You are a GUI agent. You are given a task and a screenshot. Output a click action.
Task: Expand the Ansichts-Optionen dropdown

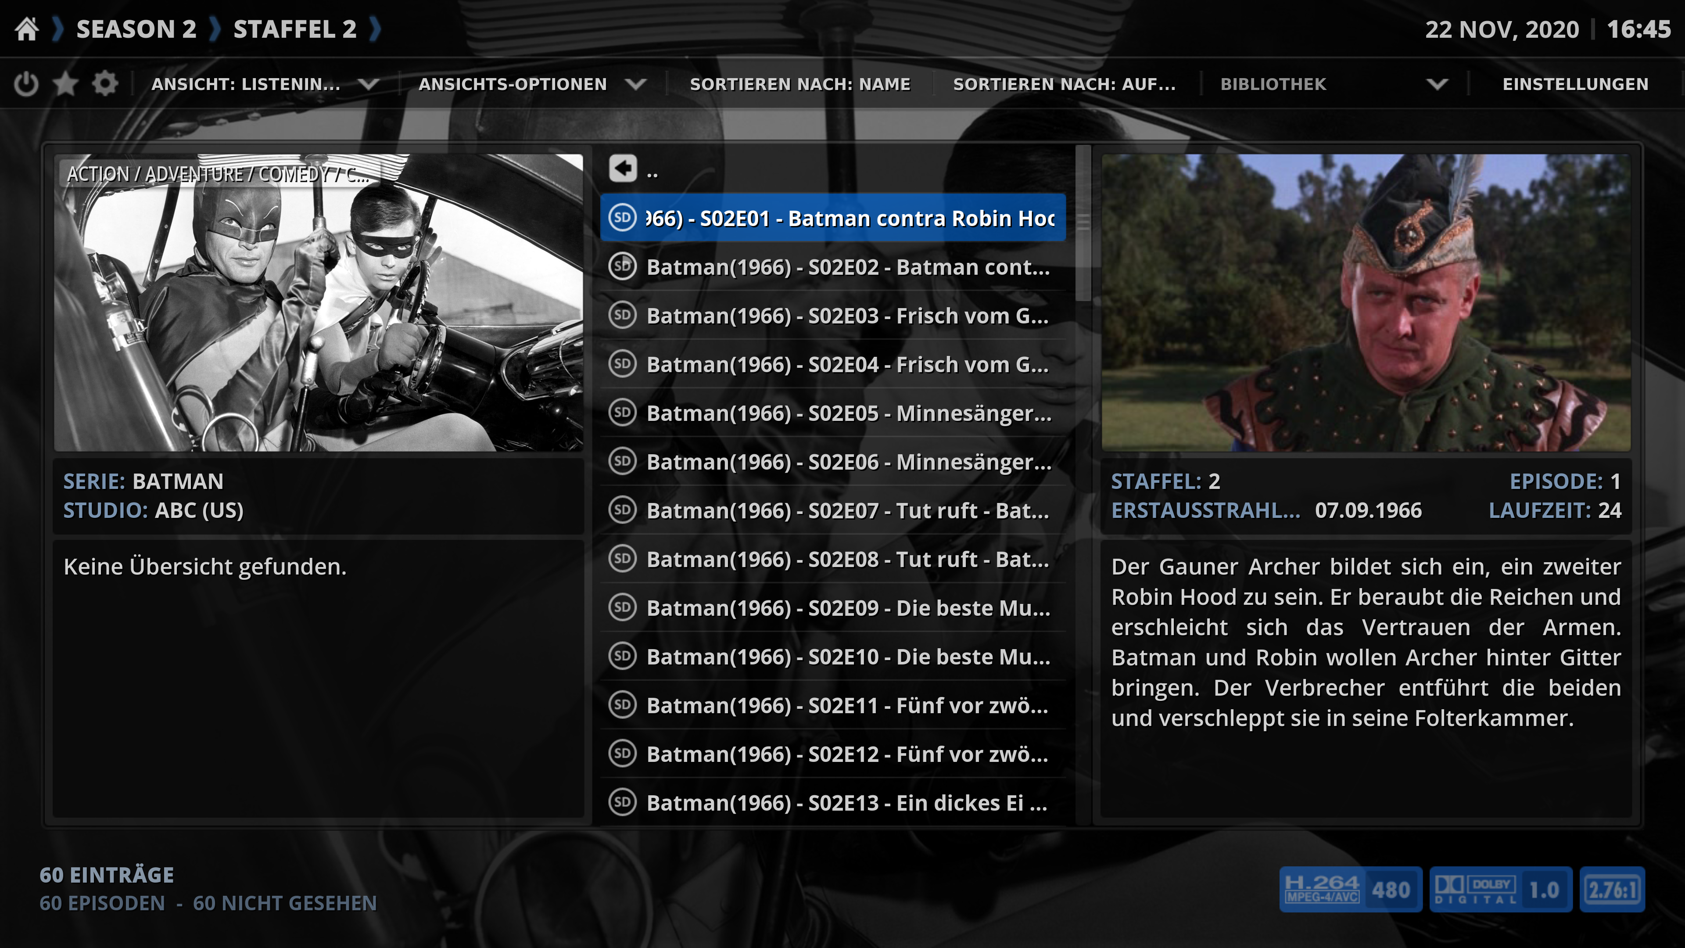[x=532, y=84]
